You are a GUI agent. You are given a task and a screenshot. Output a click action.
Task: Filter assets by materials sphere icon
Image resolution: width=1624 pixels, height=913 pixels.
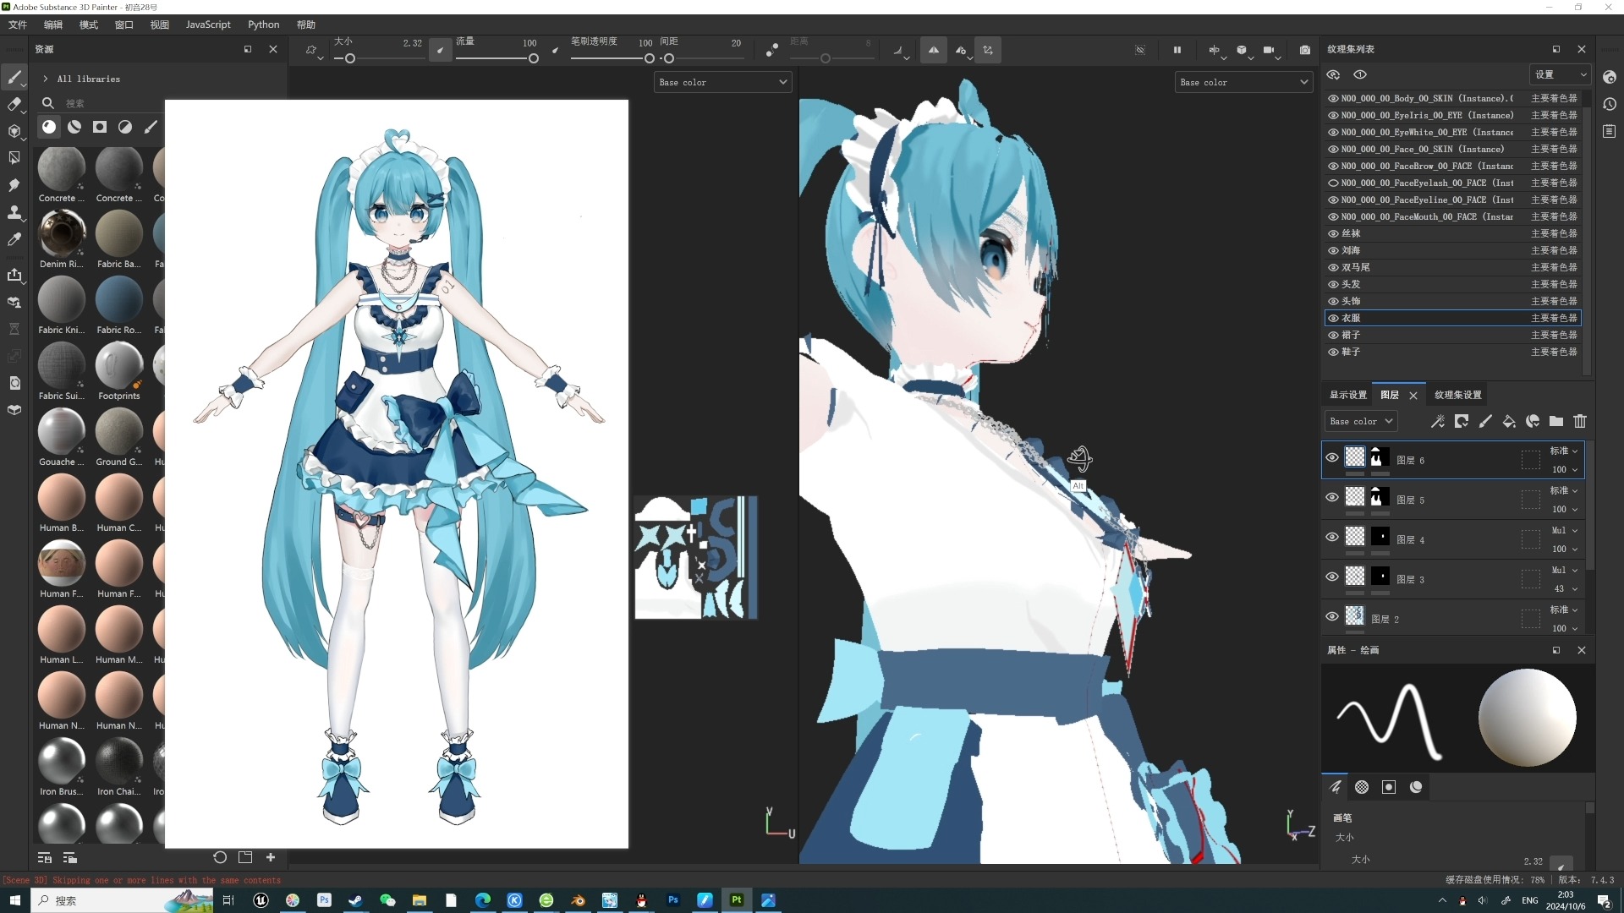pyautogui.click(x=49, y=127)
